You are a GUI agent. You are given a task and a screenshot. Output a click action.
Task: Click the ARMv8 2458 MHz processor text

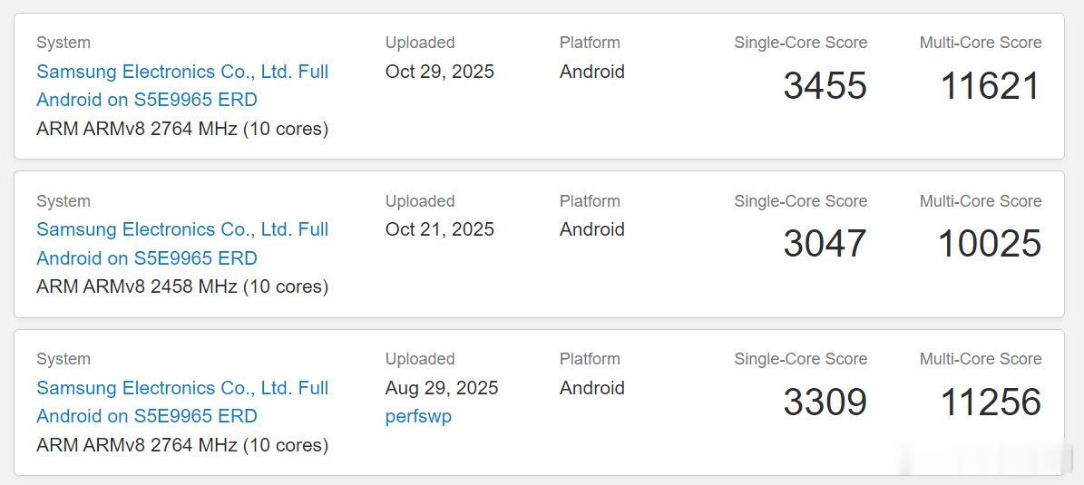pyautogui.click(x=182, y=286)
